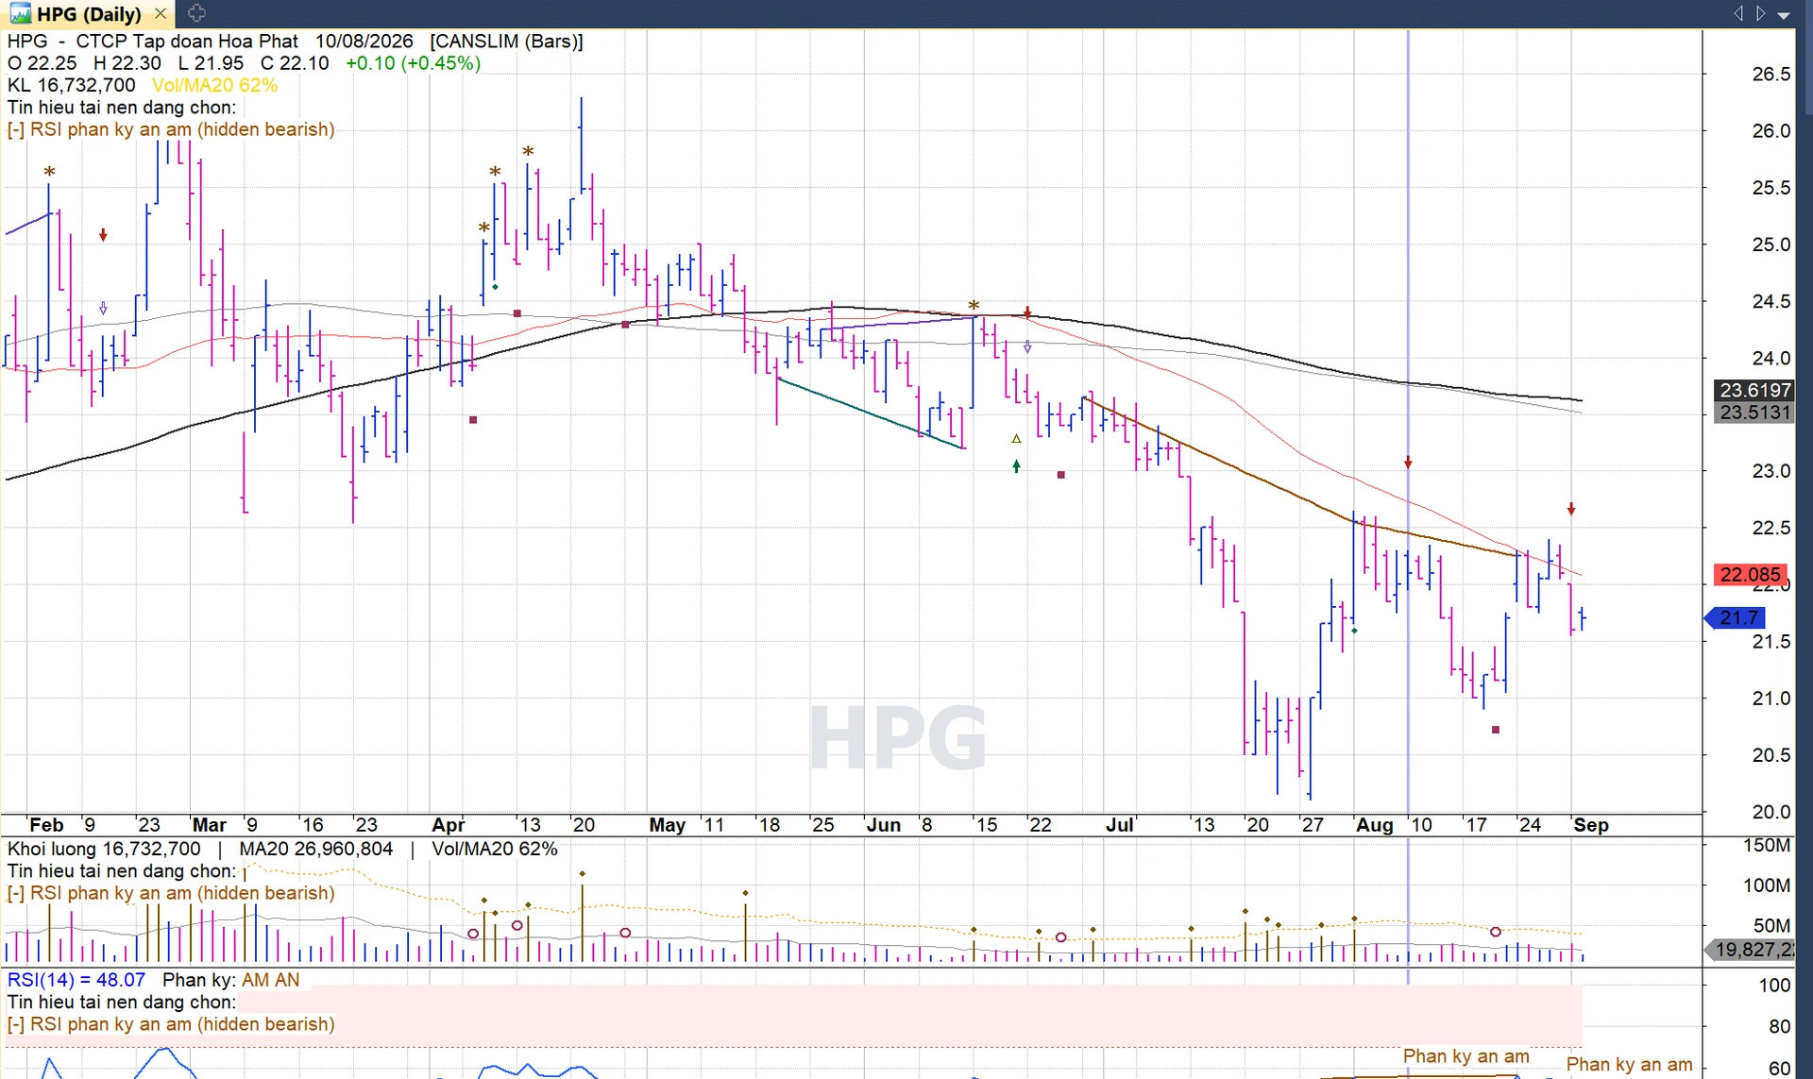
Task: Click "Tin hieu tai nen dang chon:" in price pane
Action: pos(122,108)
